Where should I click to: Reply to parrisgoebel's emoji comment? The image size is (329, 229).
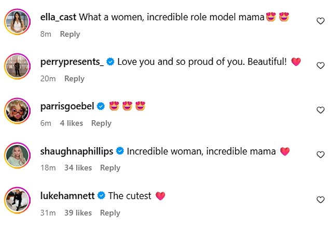pyautogui.click(x=101, y=123)
